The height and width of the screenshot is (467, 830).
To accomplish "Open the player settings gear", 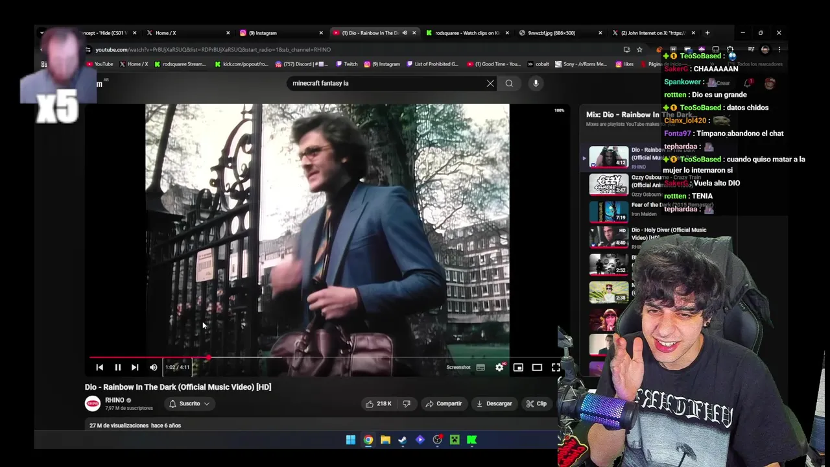I will 499,367.
